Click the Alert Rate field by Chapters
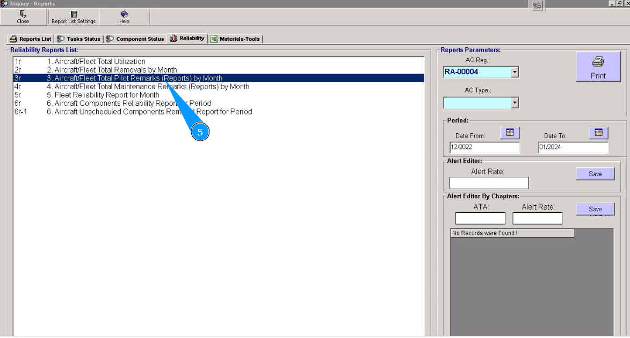 tap(537, 218)
